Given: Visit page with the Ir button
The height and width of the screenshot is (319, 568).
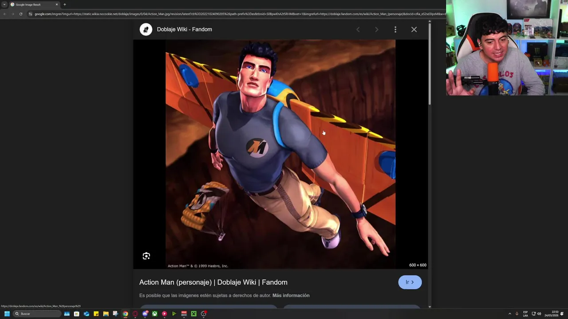Looking at the screenshot, I should pos(410,282).
